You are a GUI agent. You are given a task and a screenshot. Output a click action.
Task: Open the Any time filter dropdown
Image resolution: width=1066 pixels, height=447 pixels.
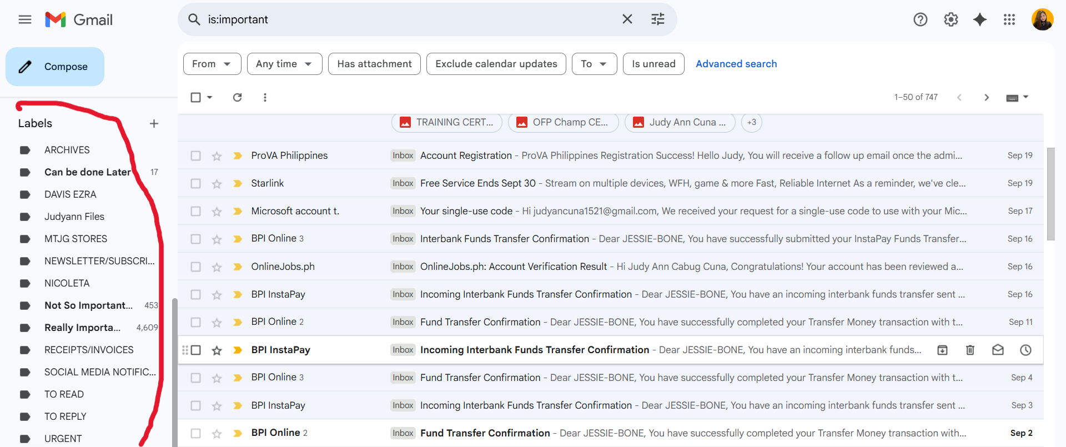click(x=284, y=64)
